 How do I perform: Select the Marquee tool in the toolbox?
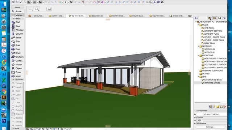pyautogui.click(x=17, y=15)
